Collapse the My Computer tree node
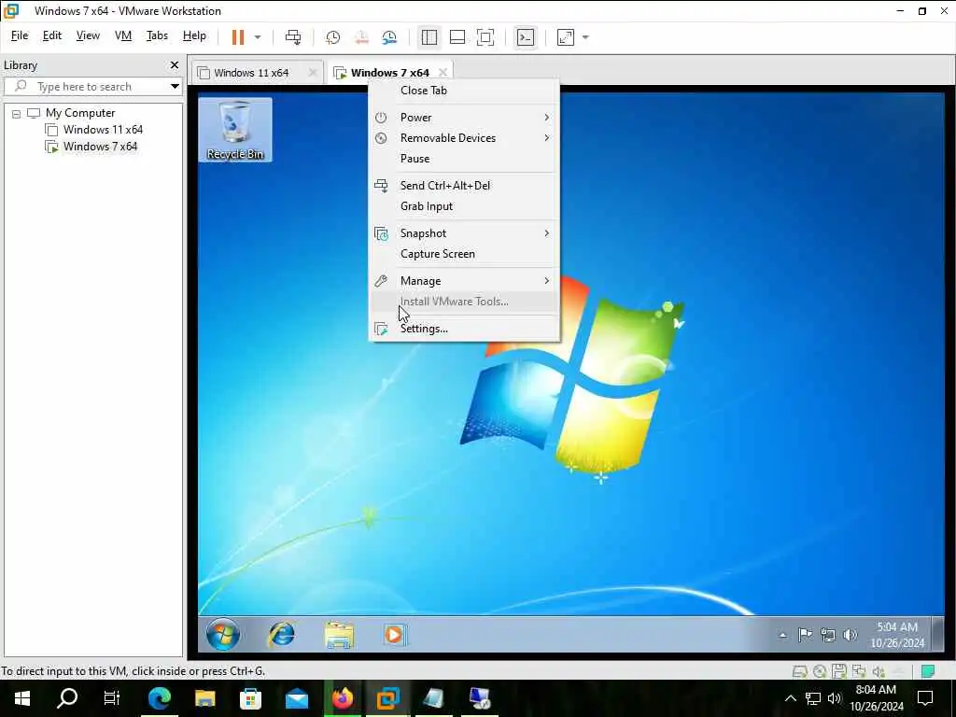Viewport: 956px width, 717px height. 17,113
